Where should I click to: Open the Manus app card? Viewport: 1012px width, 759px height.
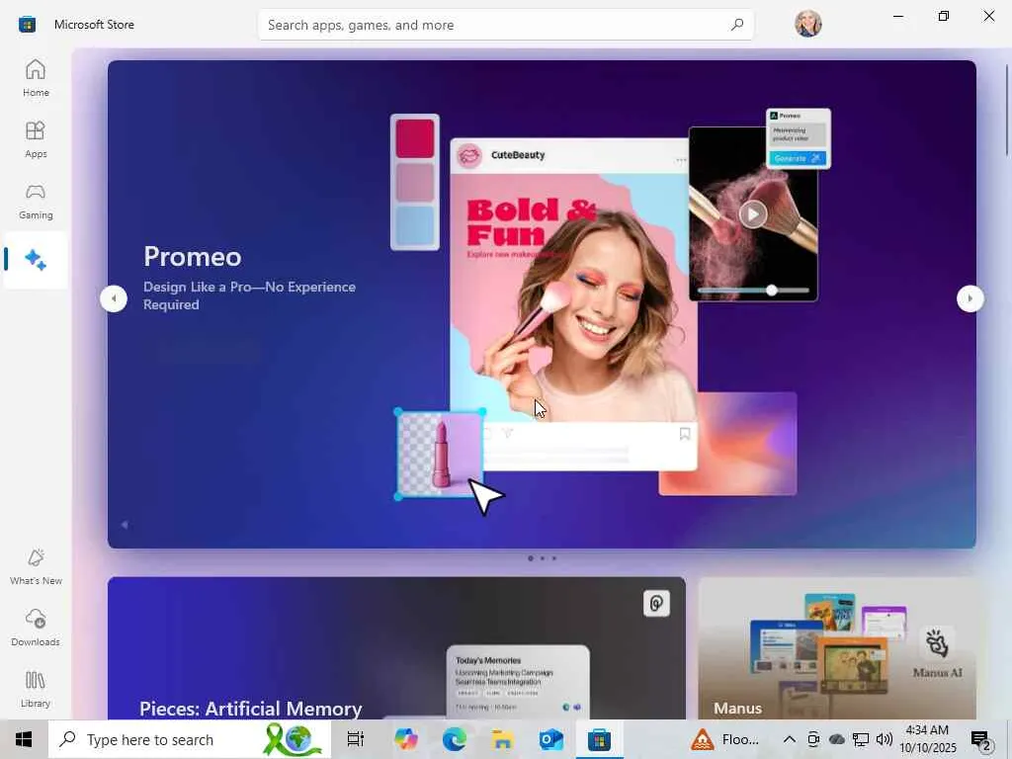coord(837,648)
